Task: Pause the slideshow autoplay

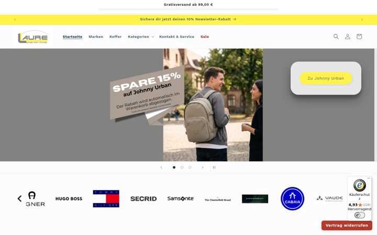Action: tap(214, 168)
